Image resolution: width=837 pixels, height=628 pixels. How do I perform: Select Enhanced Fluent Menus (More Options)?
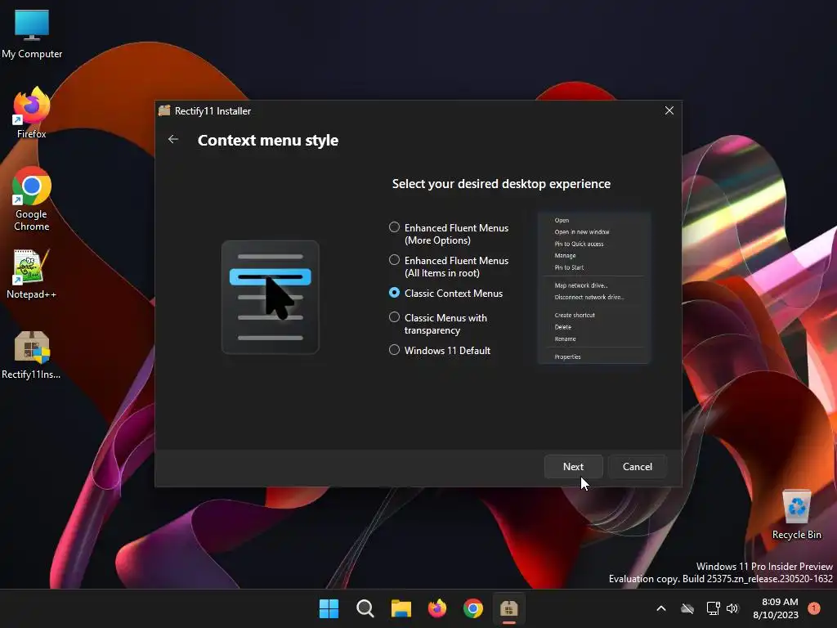pos(449,234)
